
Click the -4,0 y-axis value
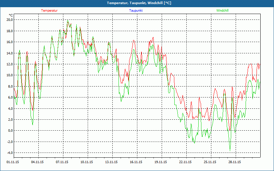[x=10, y=153]
